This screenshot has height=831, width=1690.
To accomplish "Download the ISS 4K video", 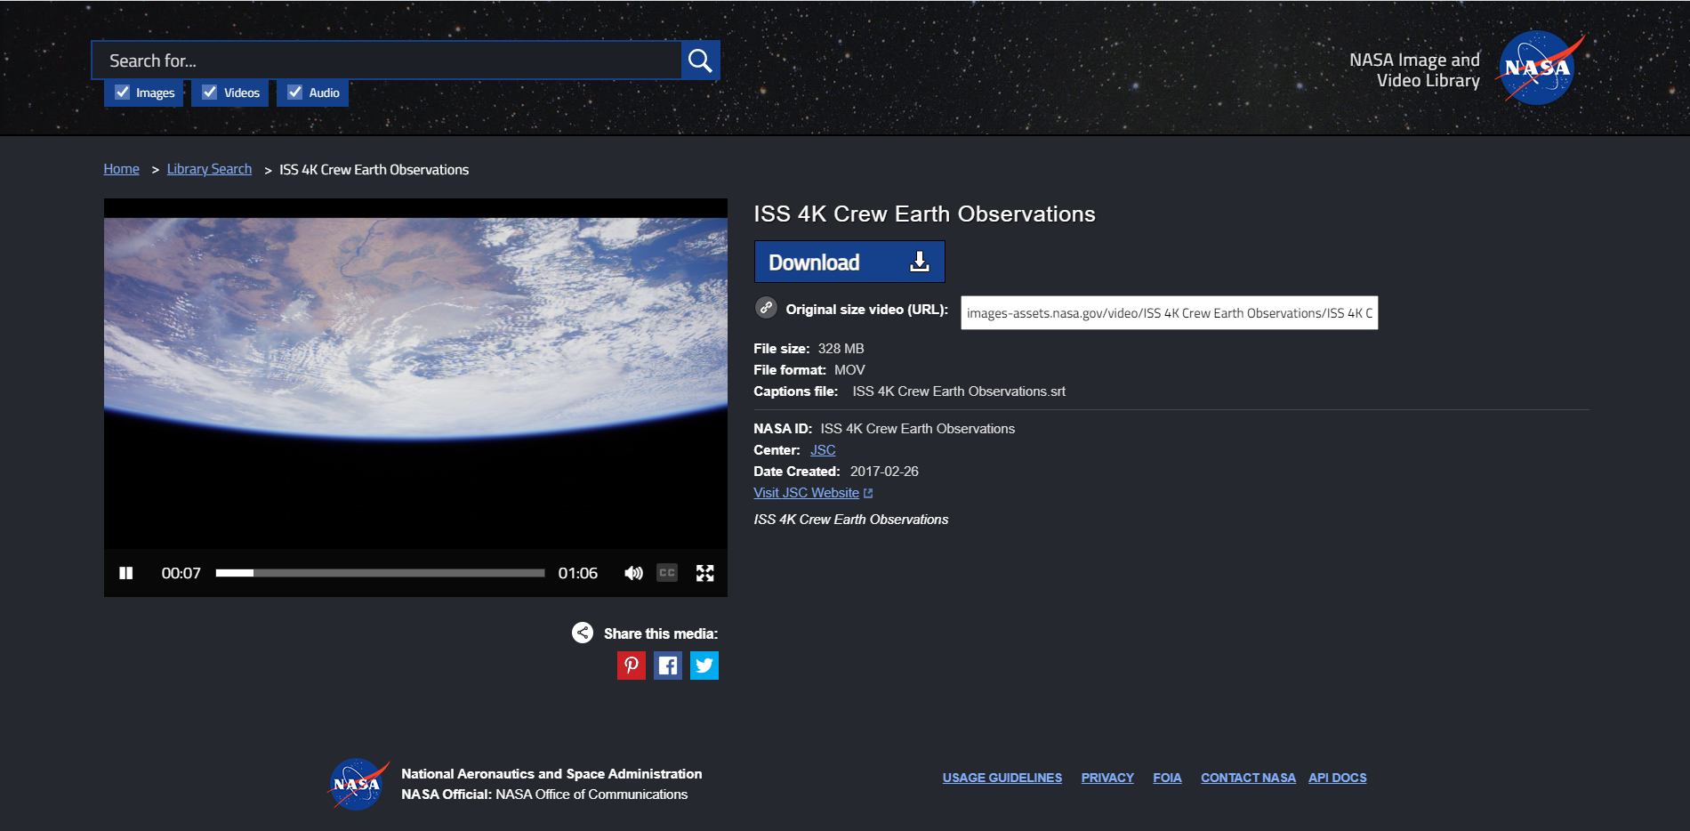I will (x=849, y=262).
